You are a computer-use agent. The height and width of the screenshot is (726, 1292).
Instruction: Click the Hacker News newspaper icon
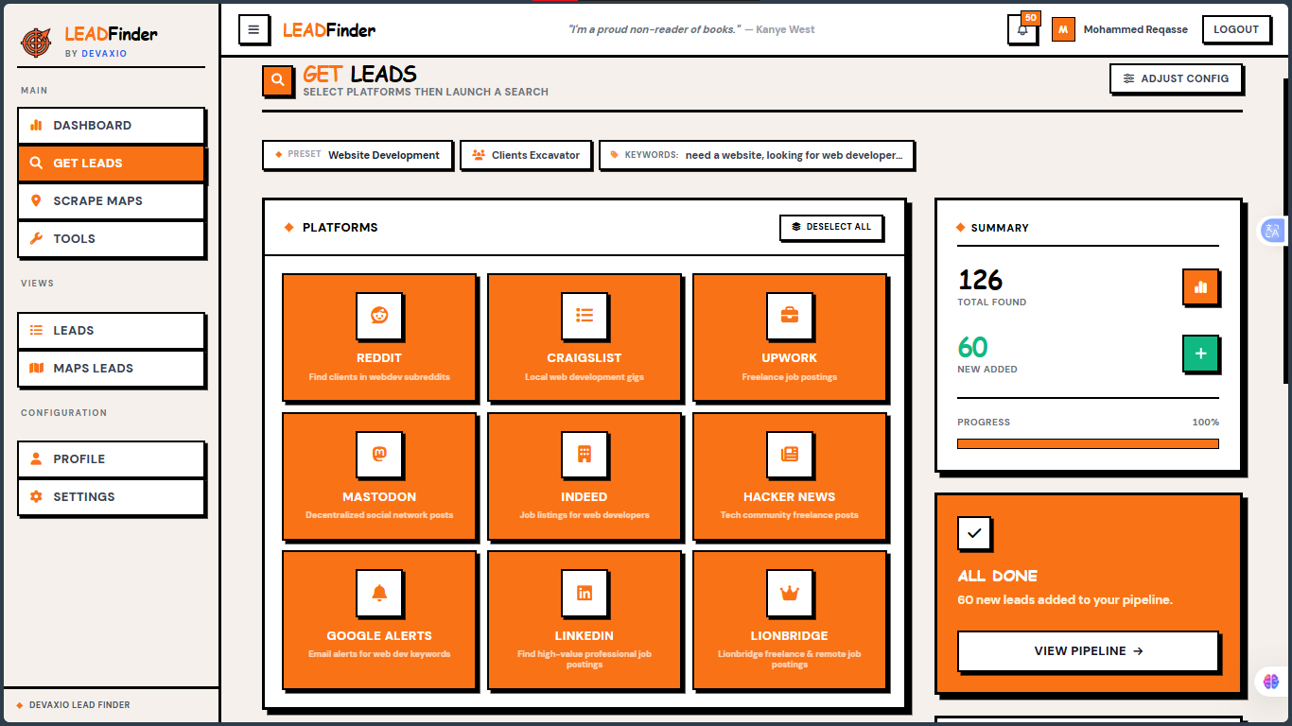tap(790, 455)
